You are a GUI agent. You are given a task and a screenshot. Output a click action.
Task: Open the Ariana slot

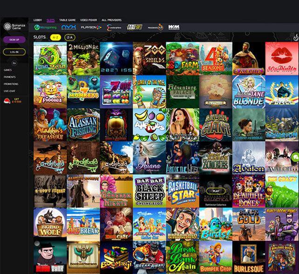(149, 158)
